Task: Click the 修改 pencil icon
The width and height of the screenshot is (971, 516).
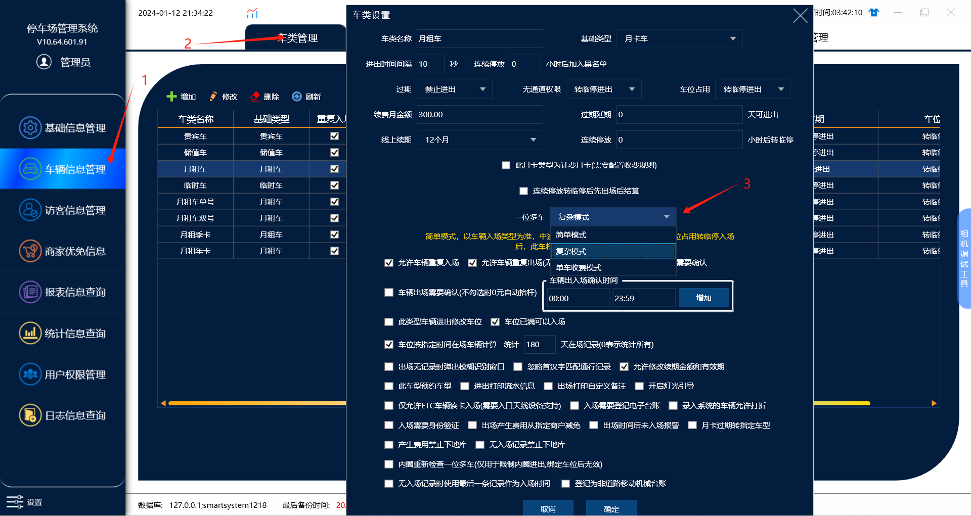Action: point(213,97)
